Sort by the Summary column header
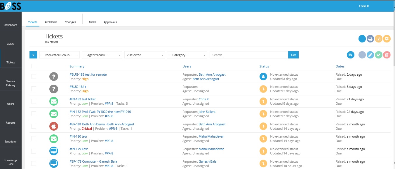 pyautogui.click(x=77, y=66)
